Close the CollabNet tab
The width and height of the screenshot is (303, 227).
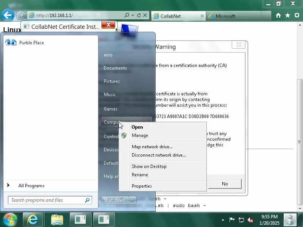point(202,16)
